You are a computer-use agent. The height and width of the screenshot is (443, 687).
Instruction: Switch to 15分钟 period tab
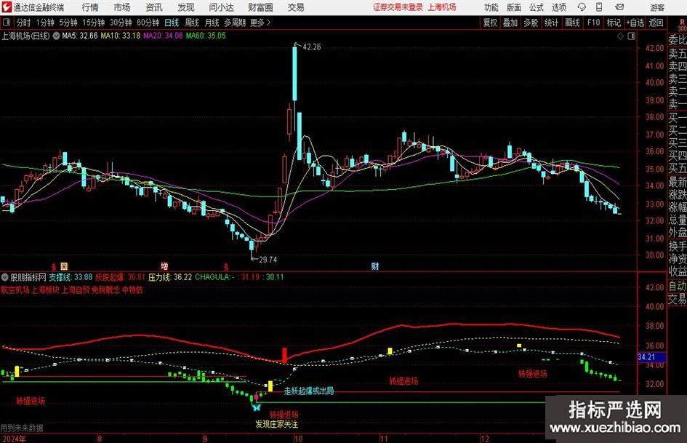(93, 23)
